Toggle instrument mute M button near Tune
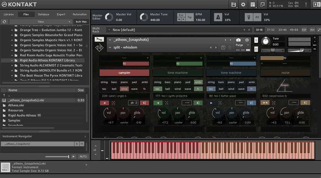 point(256,49)
